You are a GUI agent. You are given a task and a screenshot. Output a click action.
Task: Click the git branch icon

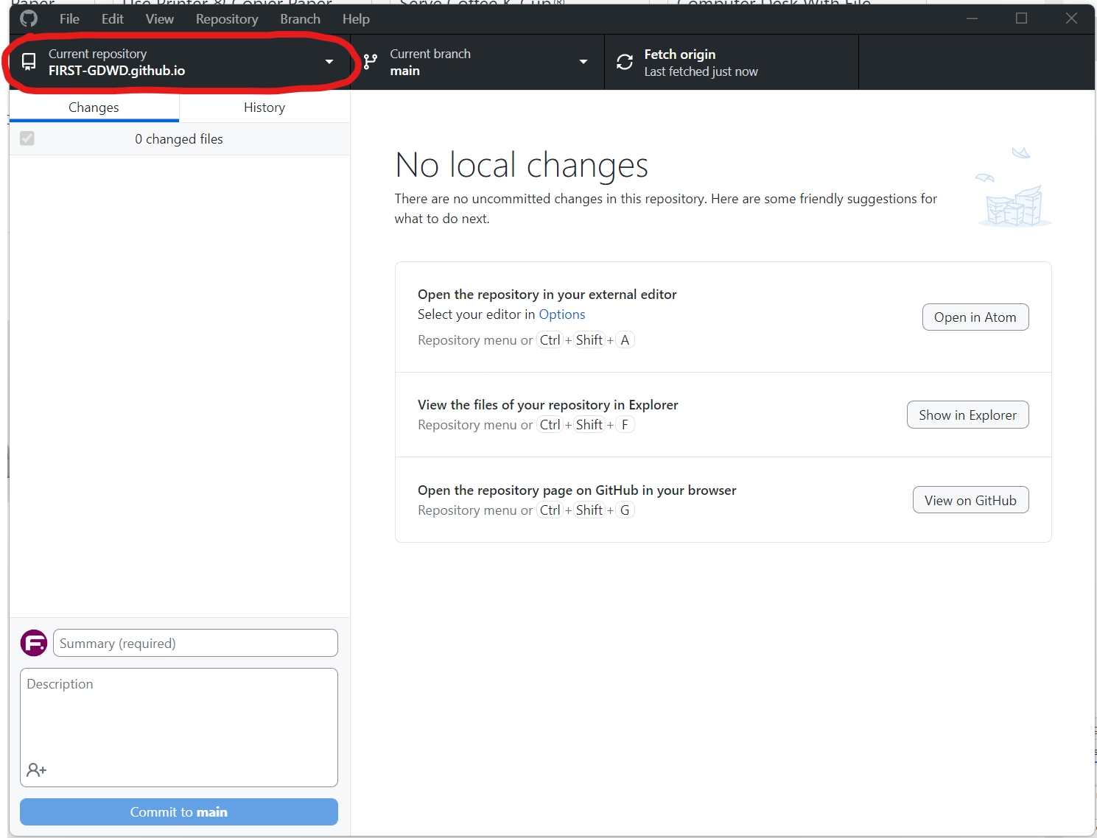click(371, 62)
